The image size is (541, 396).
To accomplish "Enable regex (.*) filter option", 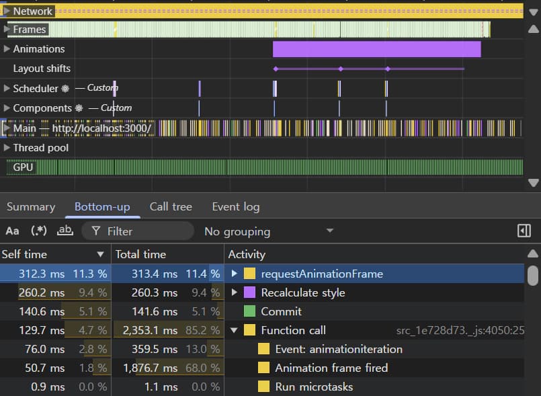I will tap(39, 231).
